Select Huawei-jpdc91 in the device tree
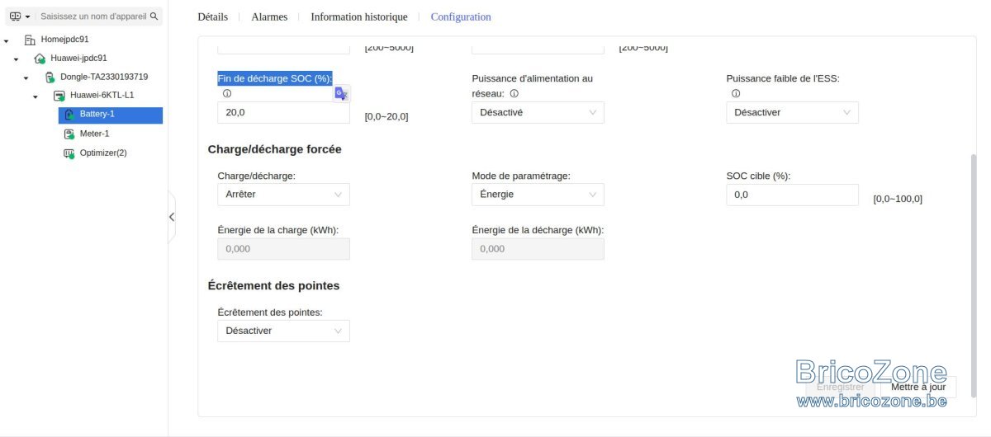 pyautogui.click(x=79, y=59)
